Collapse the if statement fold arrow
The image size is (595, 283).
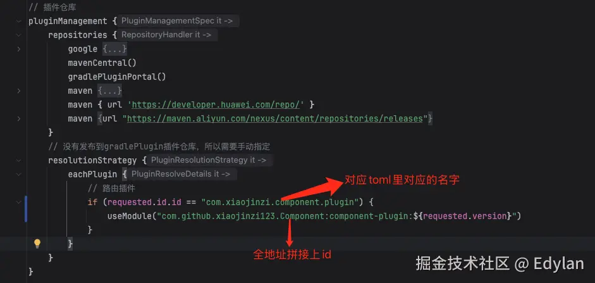click(x=18, y=202)
